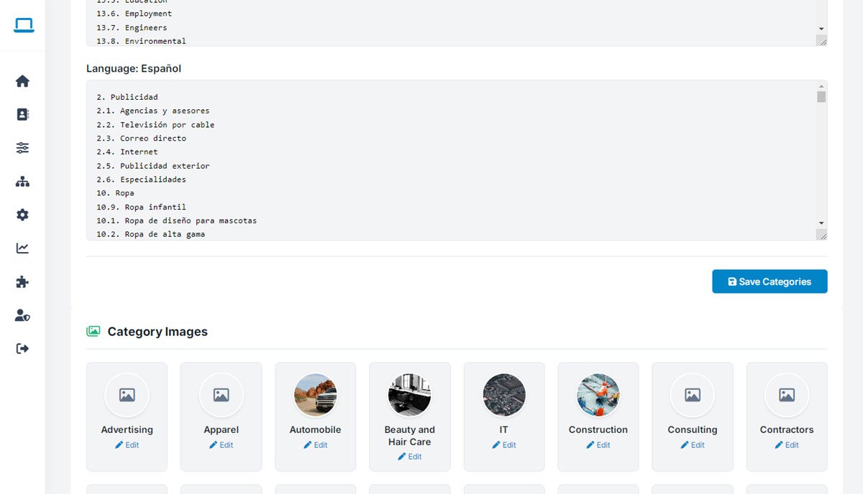Click the '10.9. Ropa infantil' line
The height and width of the screenshot is (494, 863).
141,207
